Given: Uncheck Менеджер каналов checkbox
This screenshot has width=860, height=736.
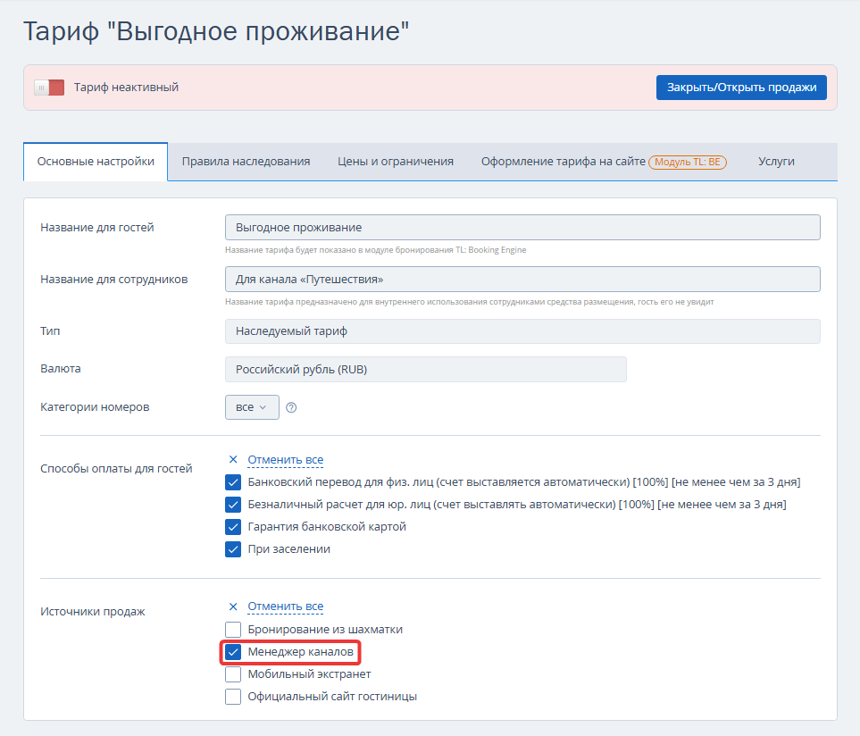Looking at the screenshot, I should (233, 652).
